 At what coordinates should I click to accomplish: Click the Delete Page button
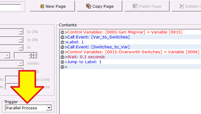[186, 6]
